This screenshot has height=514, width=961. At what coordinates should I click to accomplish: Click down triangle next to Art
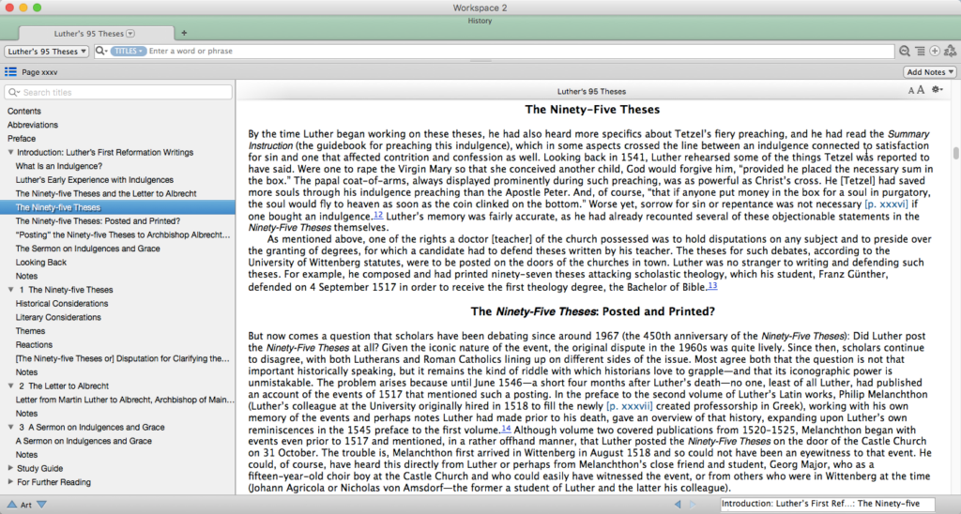pyautogui.click(x=41, y=505)
